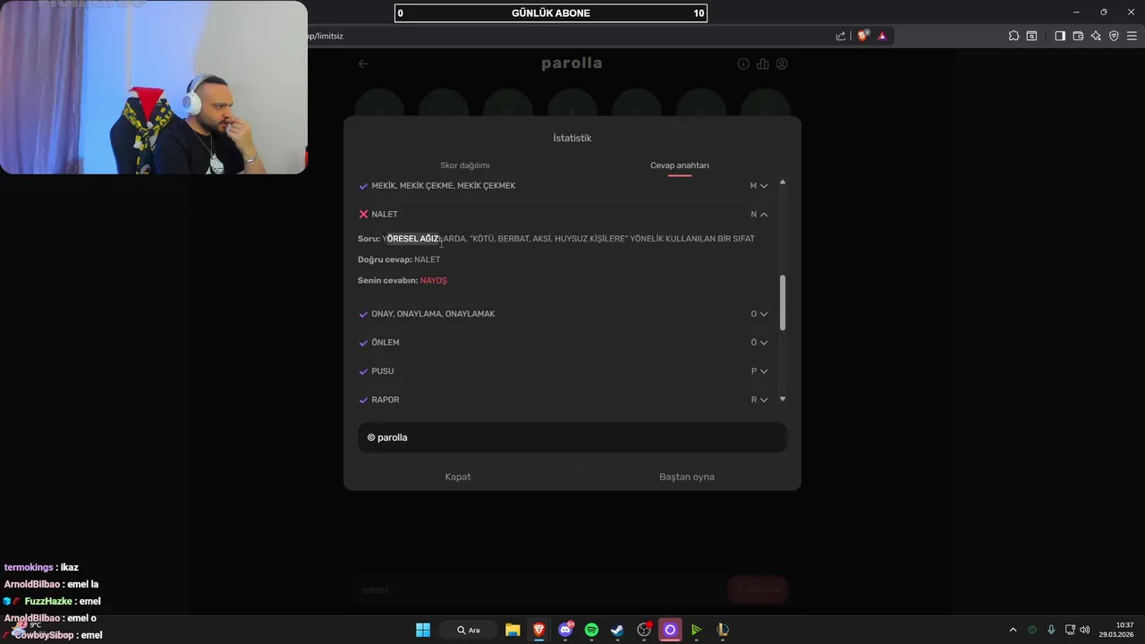Click the MEKİK, MEKİK ÇEKME, MEKİK ÇEKMEK text
This screenshot has width=1145, height=644.
pyautogui.click(x=444, y=186)
